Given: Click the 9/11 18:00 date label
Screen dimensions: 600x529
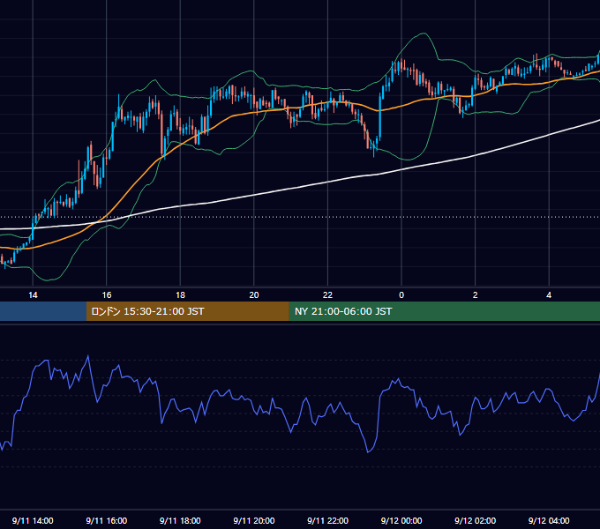Looking at the screenshot, I should (180, 520).
